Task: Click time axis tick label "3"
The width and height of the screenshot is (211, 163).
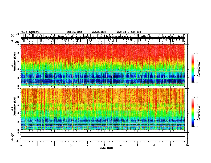Action: (71, 145)
